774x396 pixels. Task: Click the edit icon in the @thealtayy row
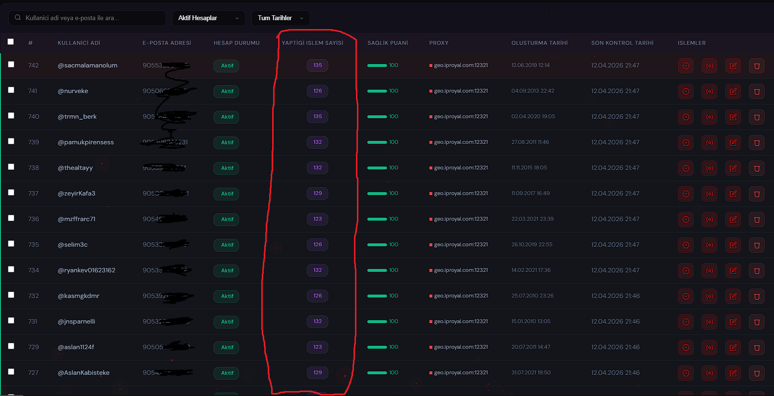733,168
